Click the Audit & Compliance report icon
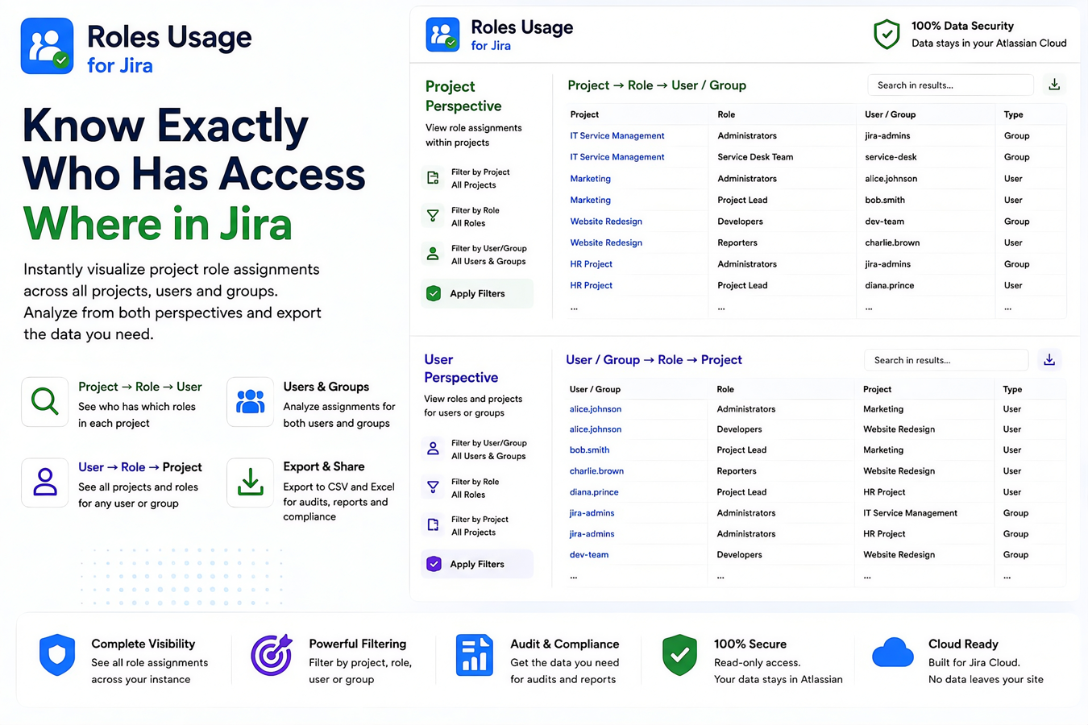The image size is (1088, 725). pyautogui.click(x=475, y=655)
